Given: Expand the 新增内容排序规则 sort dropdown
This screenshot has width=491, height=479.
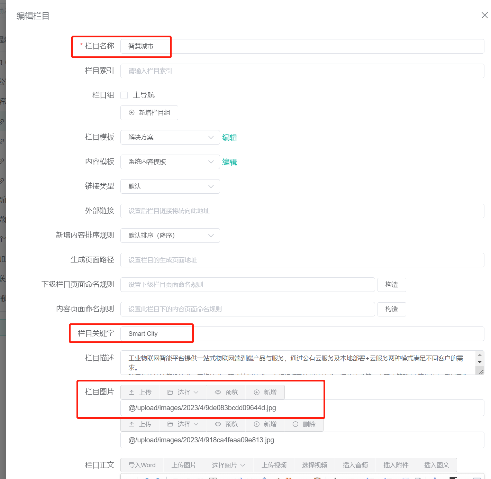Looking at the screenshot, I should pos(170,235).
